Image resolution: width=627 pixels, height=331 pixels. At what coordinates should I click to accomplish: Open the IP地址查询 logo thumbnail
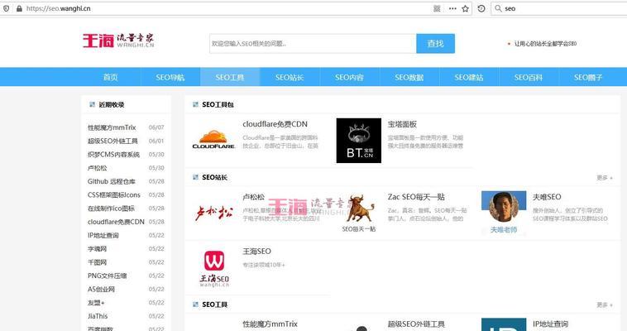click(504, 324)
